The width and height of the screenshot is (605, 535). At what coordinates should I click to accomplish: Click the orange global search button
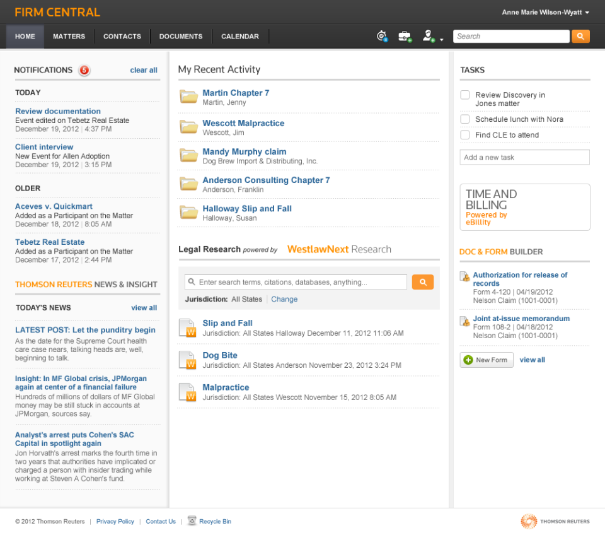tap(580, 37)
